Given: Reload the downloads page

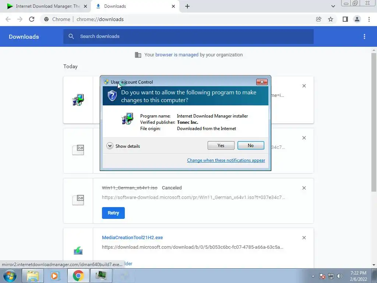Looking at the screenshot, I should click(32, 19).
